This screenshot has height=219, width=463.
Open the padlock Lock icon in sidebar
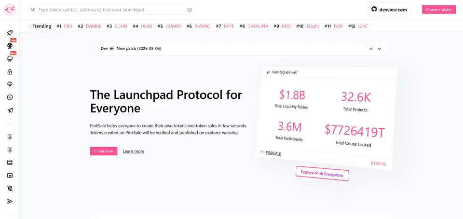coord(10,72)
